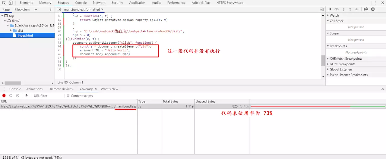The image size is (386, 159).
Task: Click the Step over function call icon
Action: 337,9
